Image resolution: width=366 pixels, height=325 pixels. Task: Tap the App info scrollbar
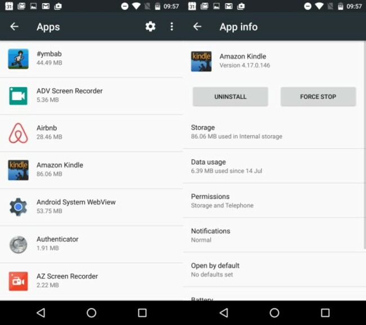pos(365,145)
